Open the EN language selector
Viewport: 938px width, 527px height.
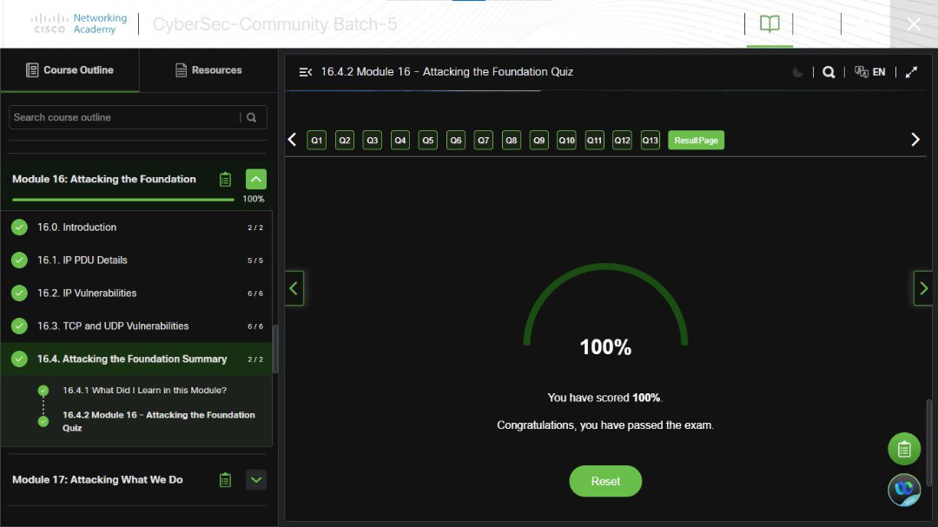(870, 72)
